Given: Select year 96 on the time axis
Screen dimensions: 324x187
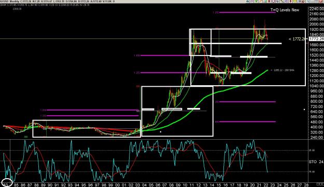Looking at the screenshot, I should (90, 185).
